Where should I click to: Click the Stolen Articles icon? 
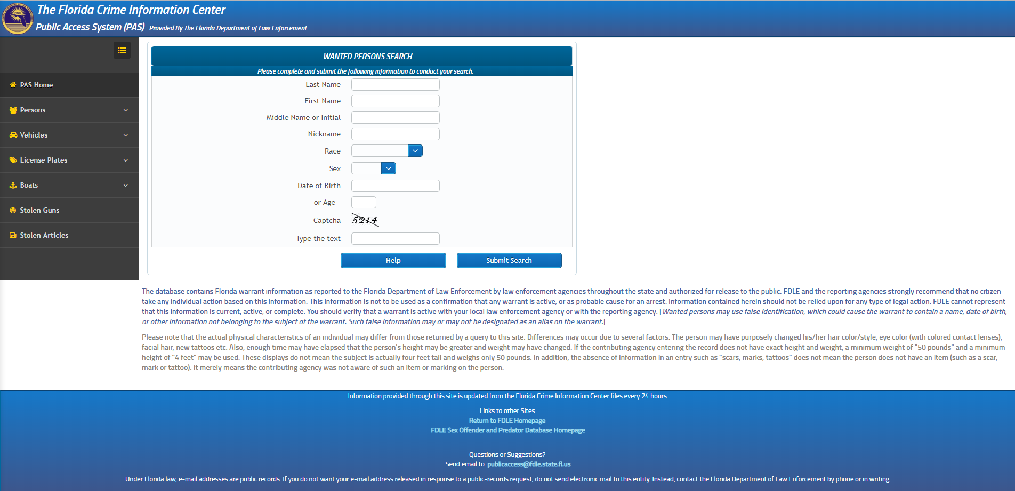coord(13,235)
